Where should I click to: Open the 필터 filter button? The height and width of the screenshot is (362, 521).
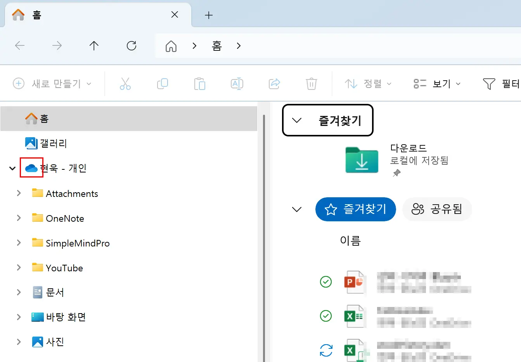pyautogui.click(x=501, y=83)
